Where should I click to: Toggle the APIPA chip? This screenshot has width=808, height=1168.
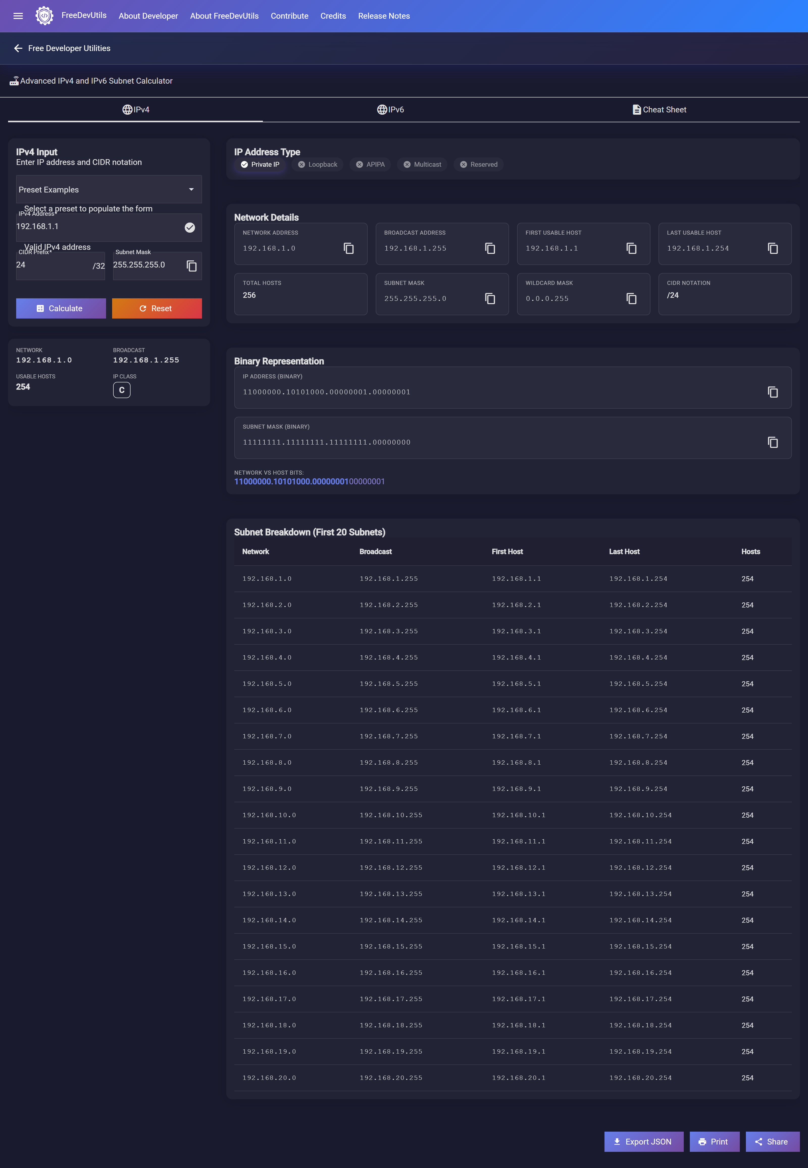coord(370,165)
